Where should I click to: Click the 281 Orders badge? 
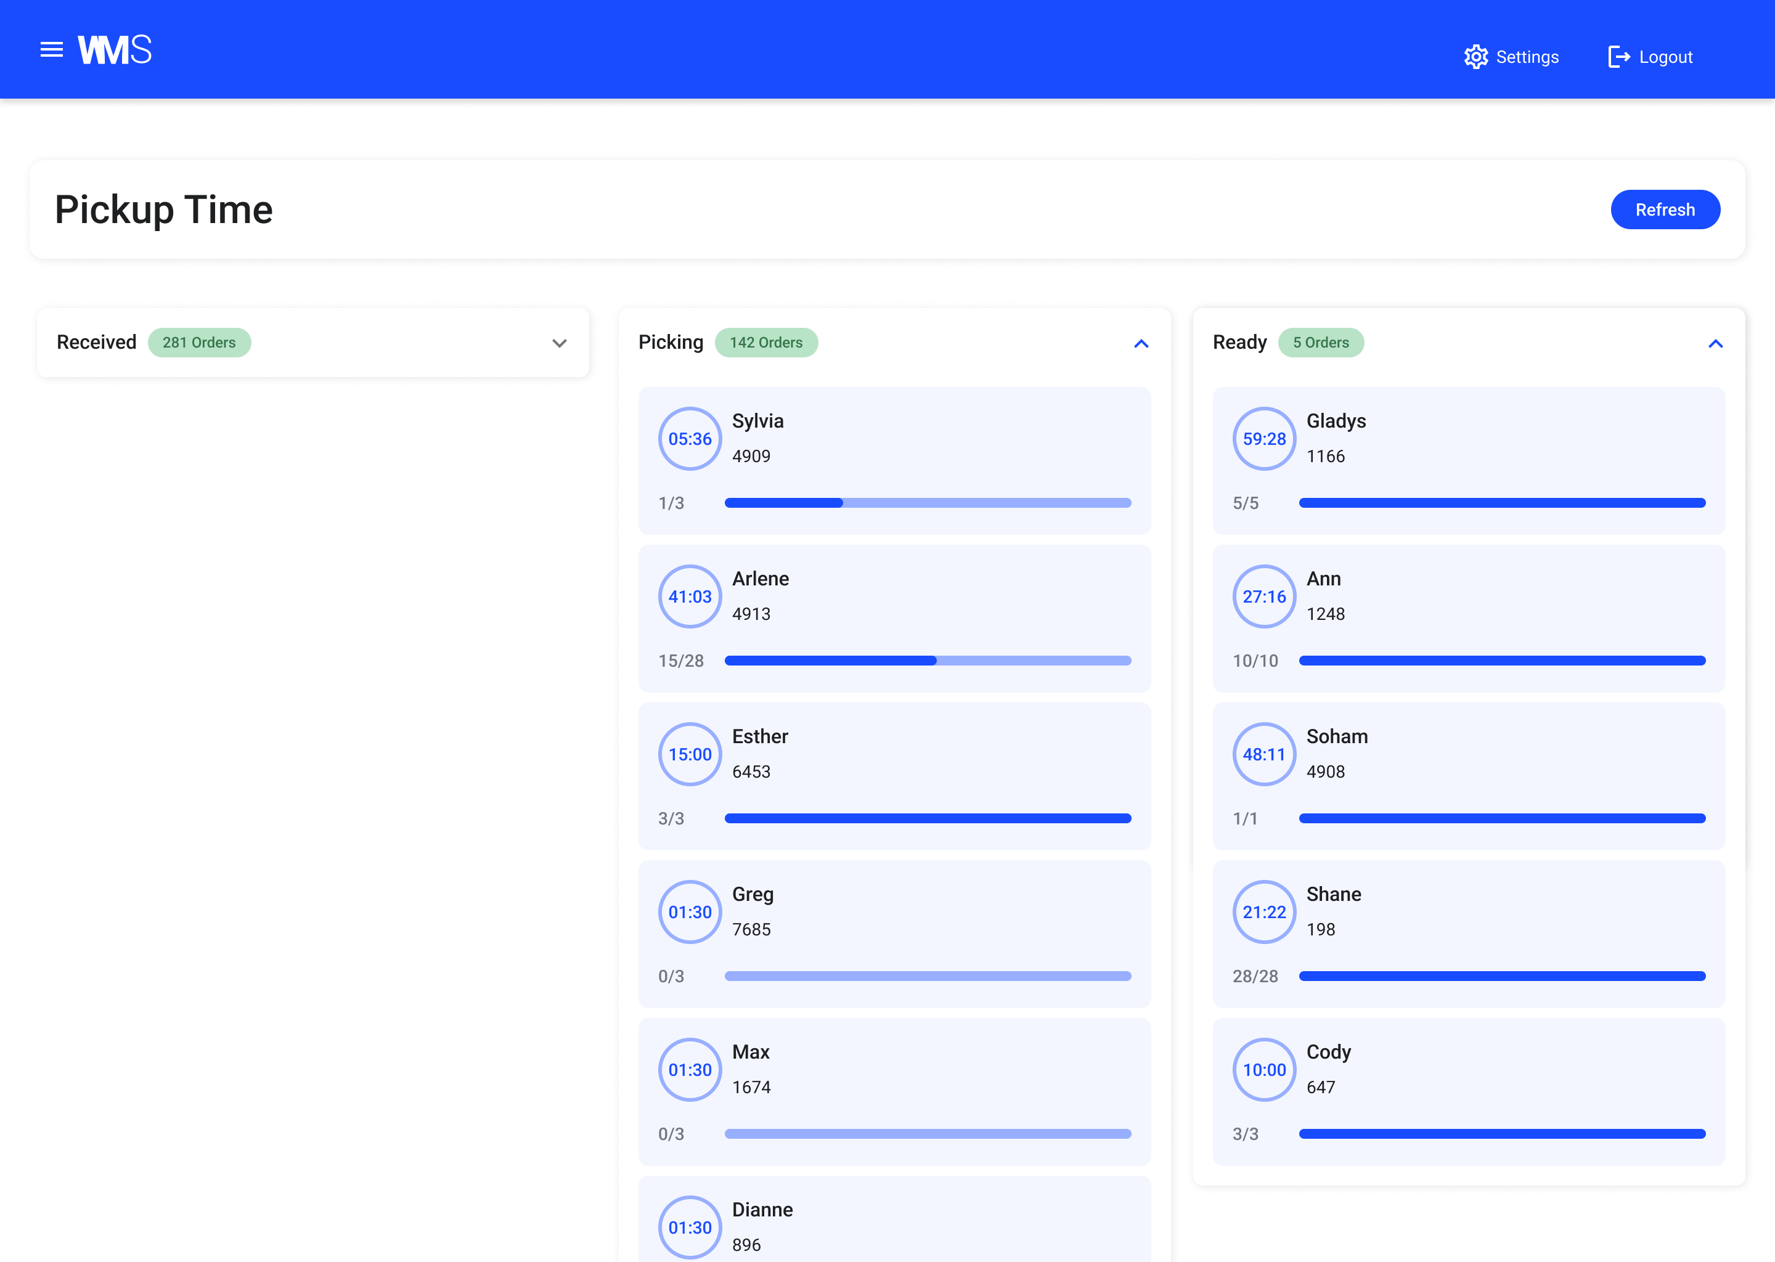coord(199,343)
